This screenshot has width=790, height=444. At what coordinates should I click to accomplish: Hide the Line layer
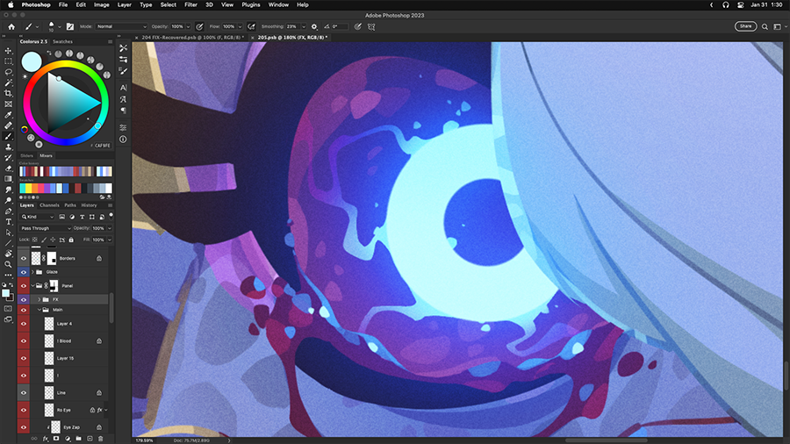click(x=24, y=392)
